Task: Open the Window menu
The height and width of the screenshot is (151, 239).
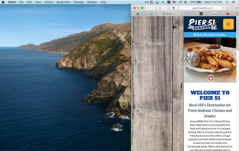Action: (x=92, y=2)
